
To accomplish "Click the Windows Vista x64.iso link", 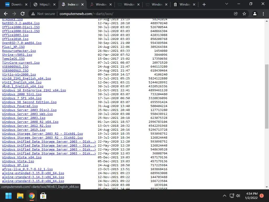I will pos(22,158).
